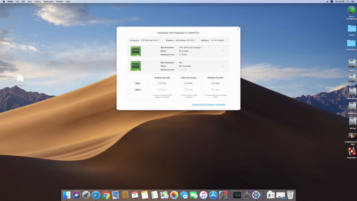Toggle H264 Hardware Encoder Enable checkbox
Screen dimensions: 357x201
(212, 83)
